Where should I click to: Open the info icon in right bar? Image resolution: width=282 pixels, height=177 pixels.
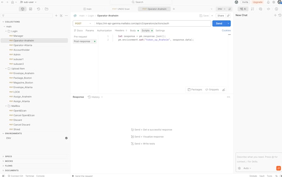click(x=276, y=9)
